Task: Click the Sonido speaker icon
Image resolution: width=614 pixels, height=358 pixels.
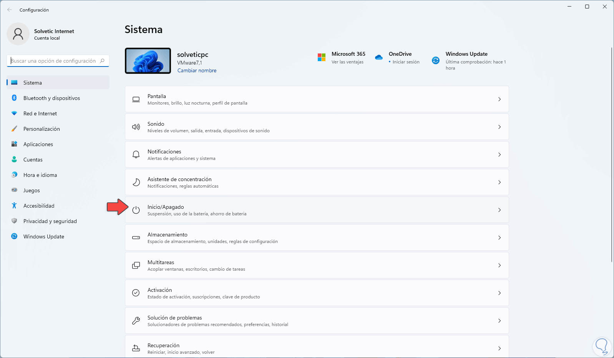Action: tap(136, 127)
